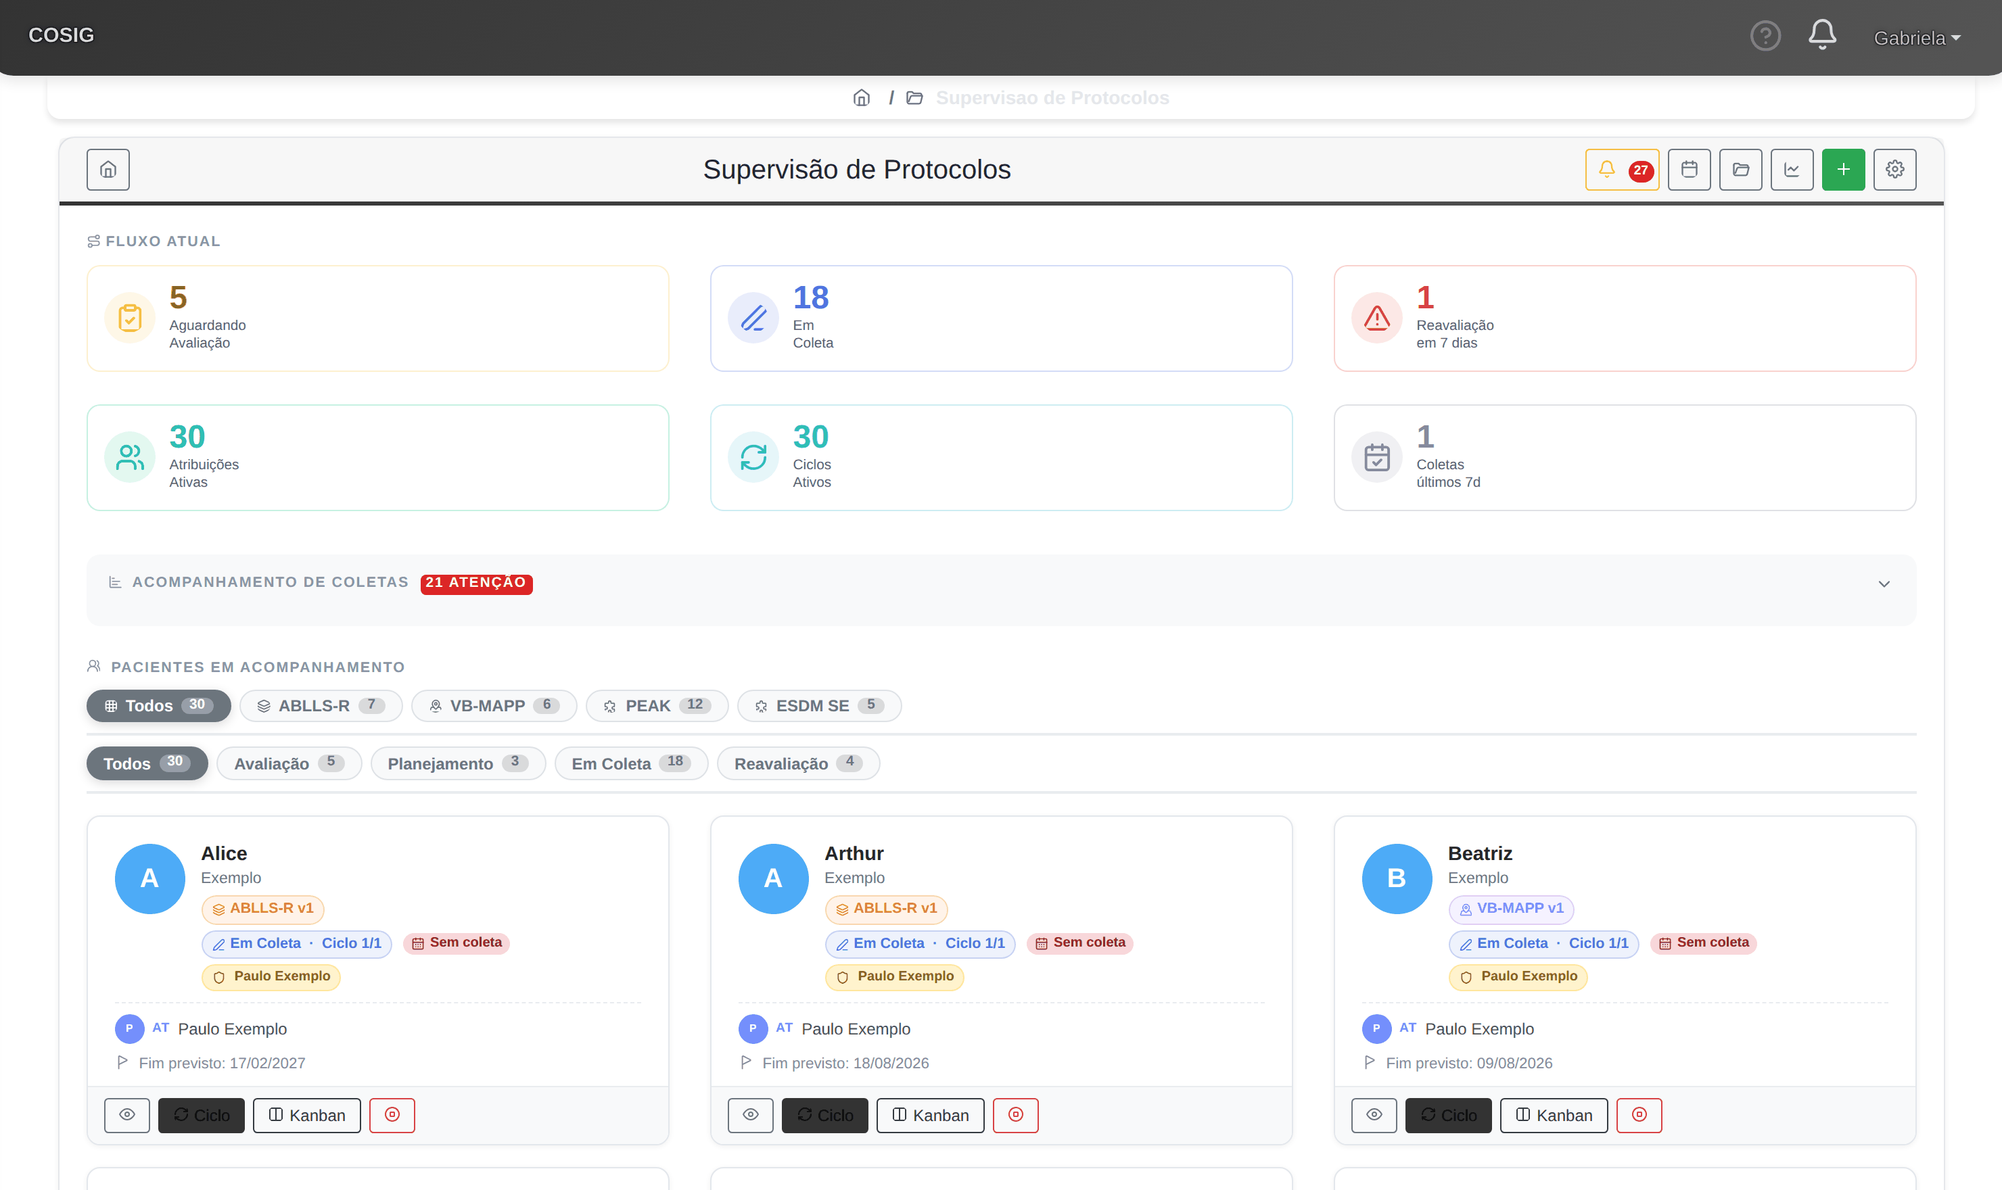Open alerts button showing 27
This screenshot has width=2002, height=1190.
point(1622,169)
